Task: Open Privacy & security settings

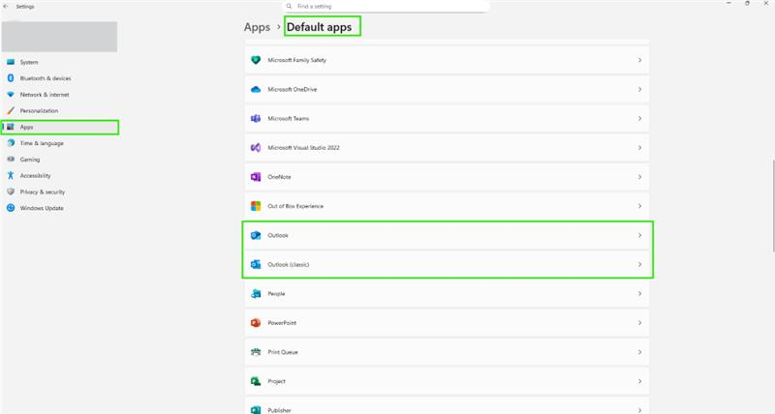Action: (x=60, y=192)
